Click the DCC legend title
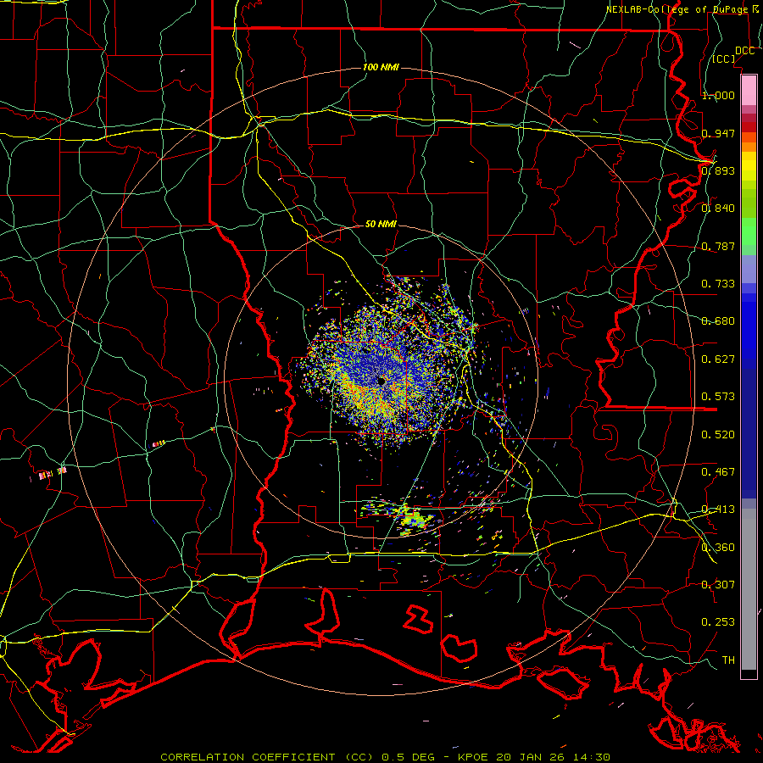Viewport: 763px width, 763px height. pyautogui.click(x=744, y=51)
